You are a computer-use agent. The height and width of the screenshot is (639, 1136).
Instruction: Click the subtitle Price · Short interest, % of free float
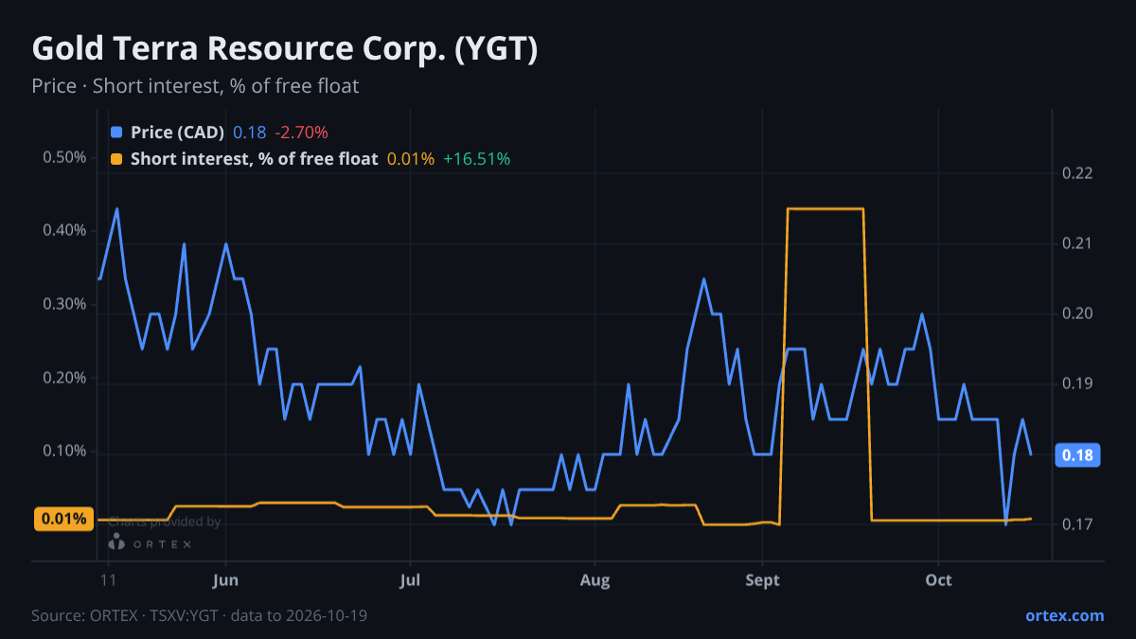(195, 86)
